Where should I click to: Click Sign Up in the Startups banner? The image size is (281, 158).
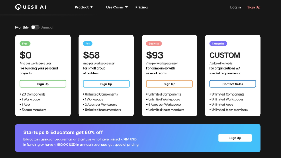tap(235, 138)
